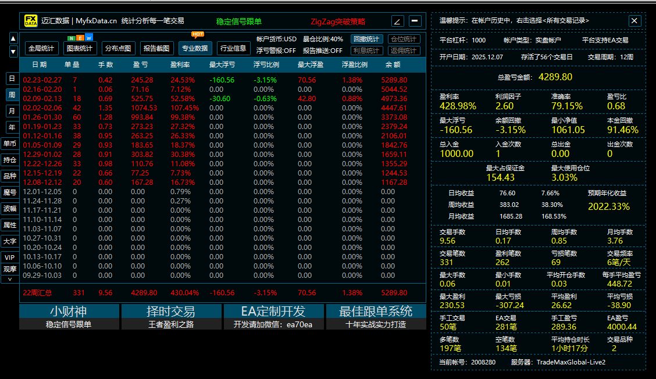Viewport: 656px width, 379px height.
Task: Select the blue W indicator icon
Action: point(88,38)
